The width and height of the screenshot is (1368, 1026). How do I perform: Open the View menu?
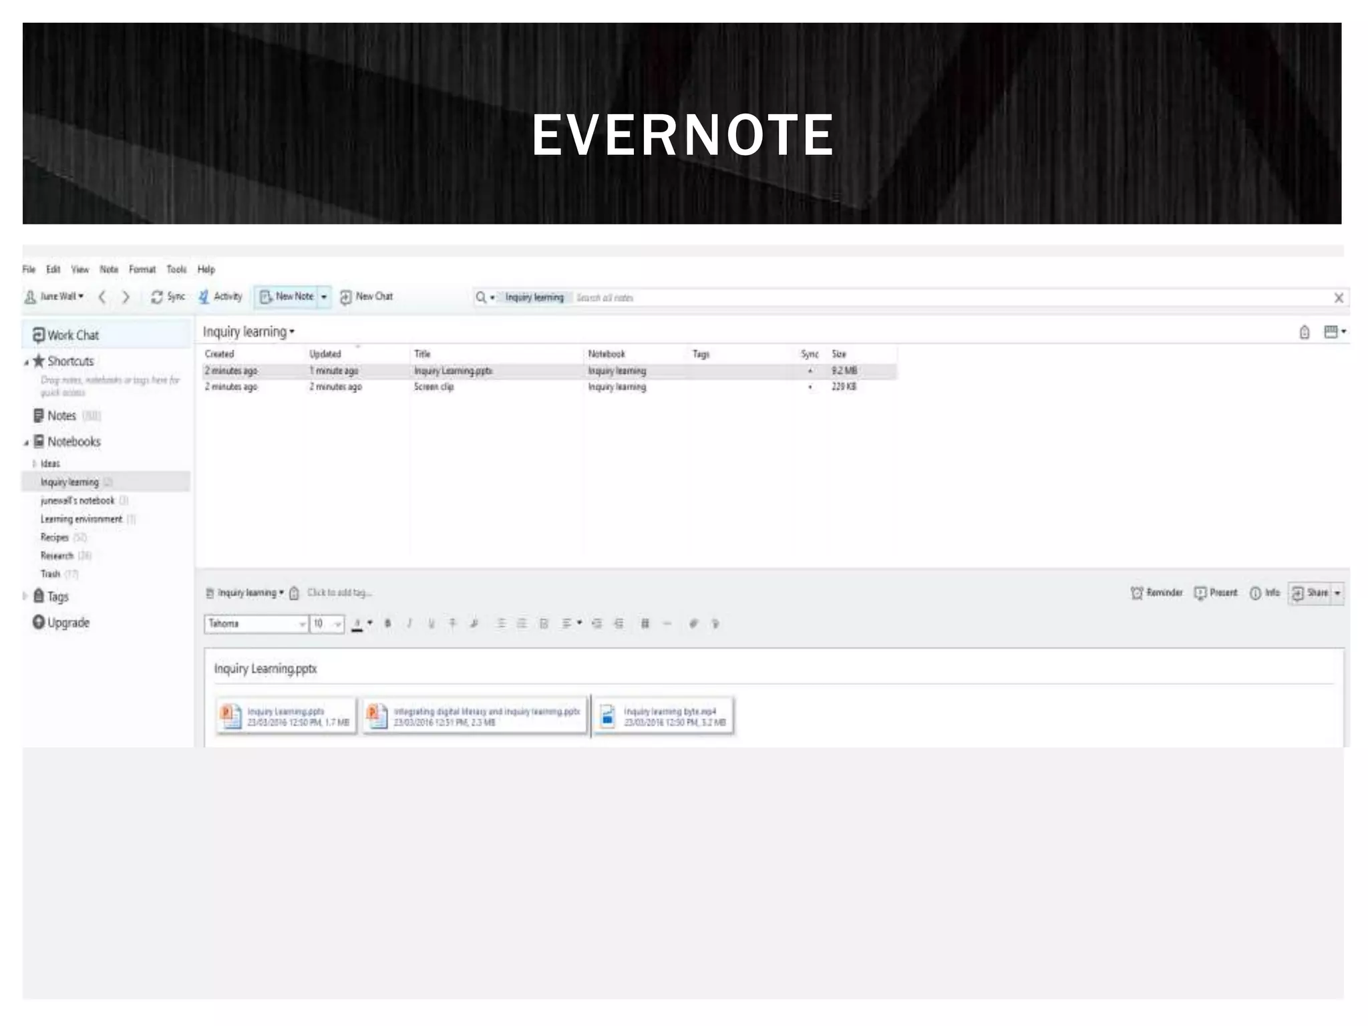pos(80,269)
